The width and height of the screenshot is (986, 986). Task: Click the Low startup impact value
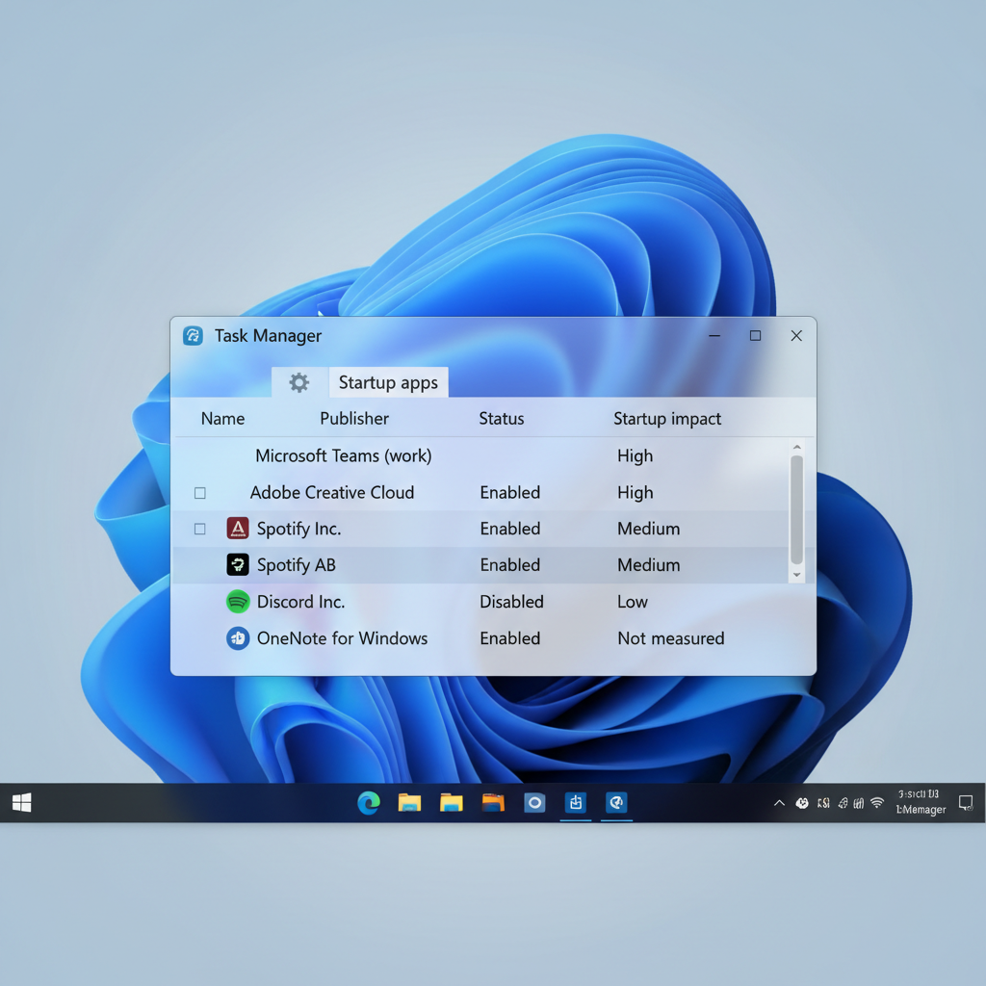click(632, 602)
